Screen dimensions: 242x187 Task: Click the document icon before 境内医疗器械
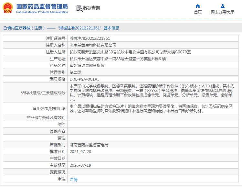[x=5, y=28]
